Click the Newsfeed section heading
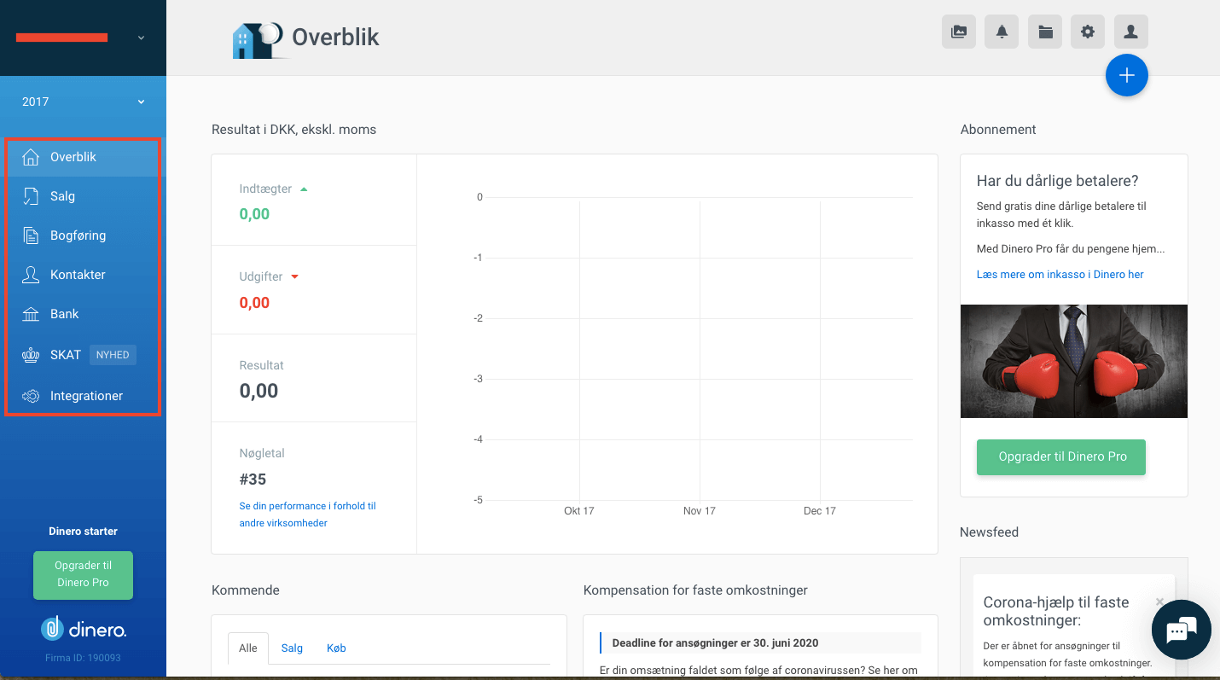 (990, 532)
